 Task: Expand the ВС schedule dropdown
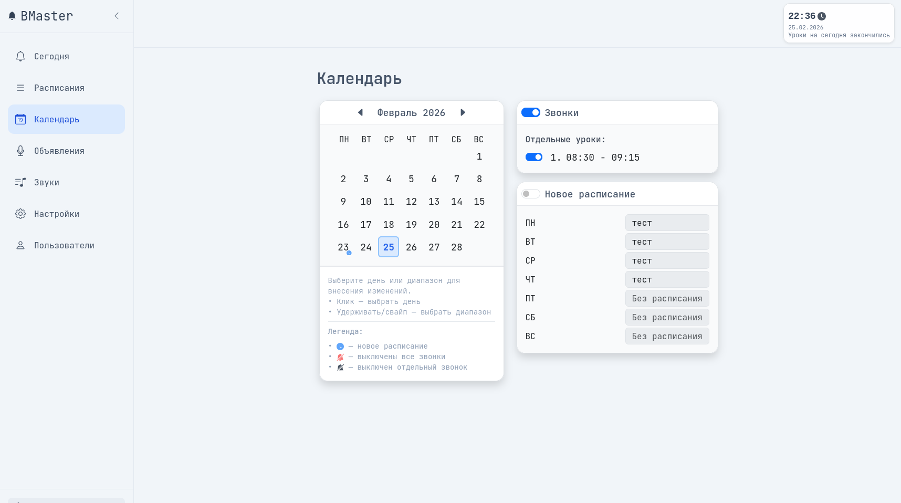667,336
